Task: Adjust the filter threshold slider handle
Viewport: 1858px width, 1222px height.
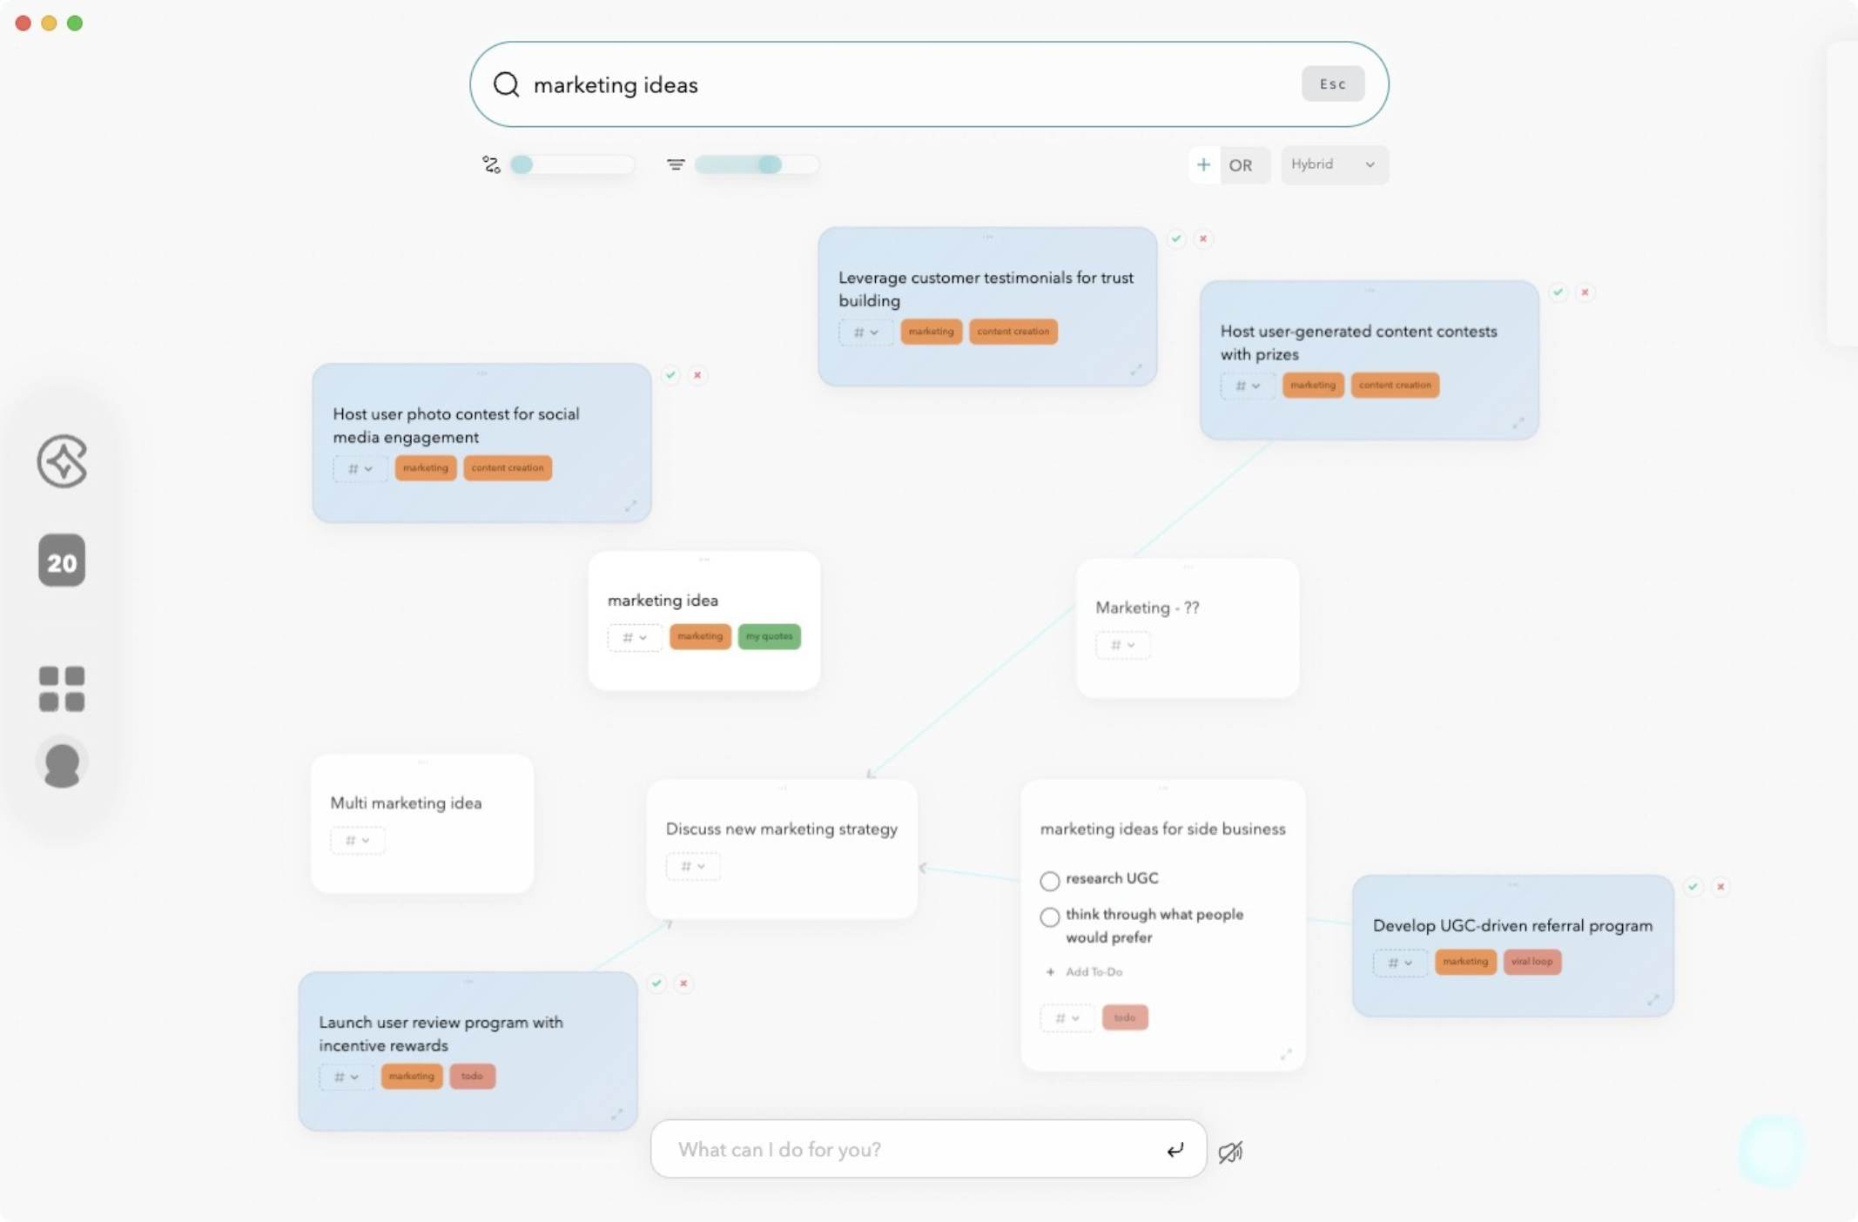Action: [x=769, y=165]
